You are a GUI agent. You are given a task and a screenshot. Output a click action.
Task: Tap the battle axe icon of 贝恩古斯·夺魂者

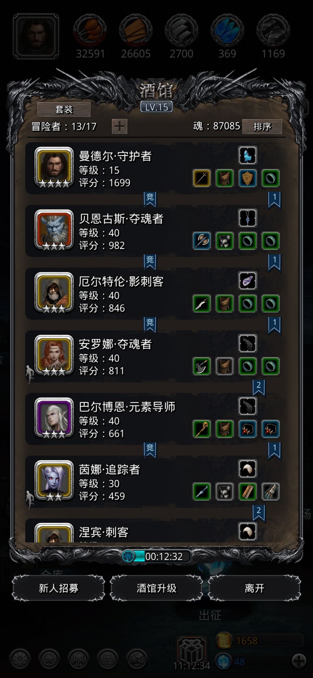(201, 241)
